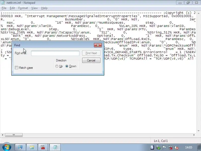The height and width of the screenshot is (151, 201).
Task: Cancel the Find dialog
Action: click(91, 60)
